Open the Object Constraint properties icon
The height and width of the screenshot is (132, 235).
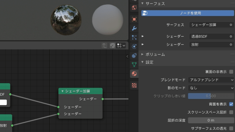[x=134, y=55]
